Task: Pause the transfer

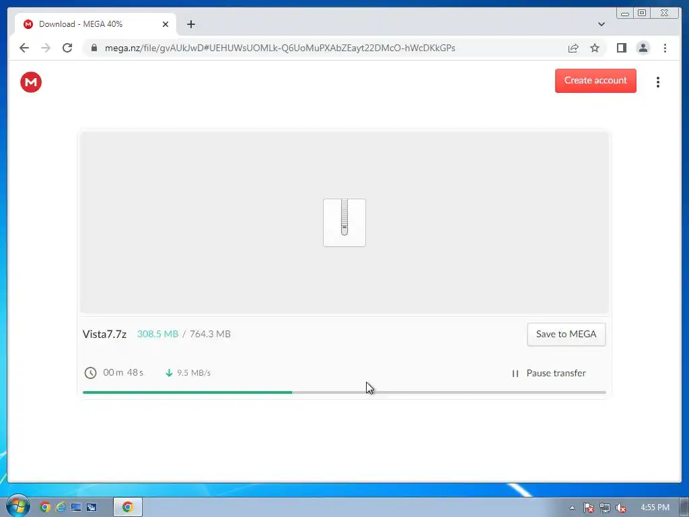Action: click(x=549, y=373)
